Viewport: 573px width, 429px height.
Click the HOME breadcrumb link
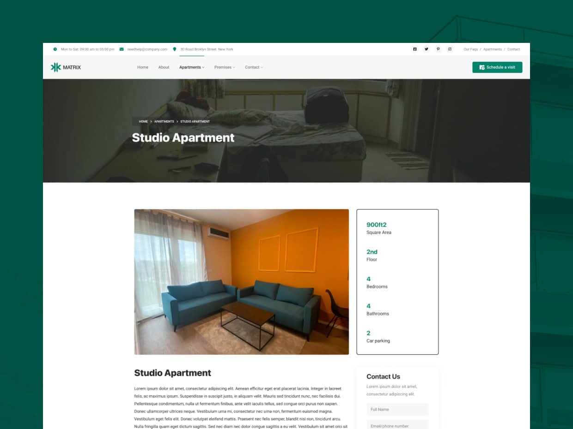(x=143, y=121)
